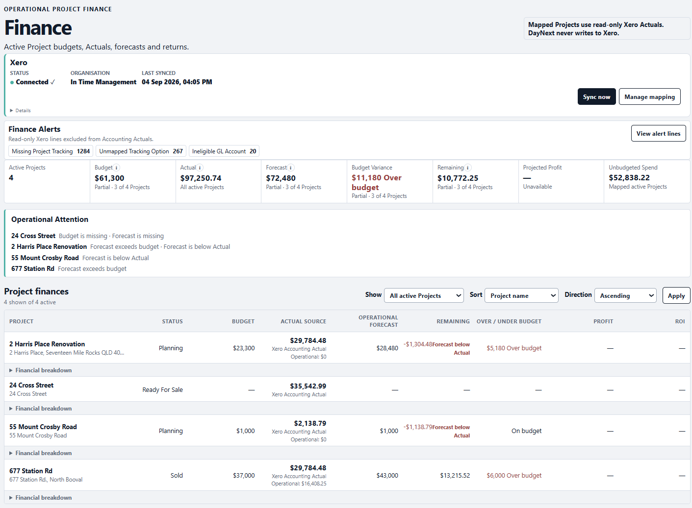The height and width of the screenshot is (508, 692).
Task: Click the Connected status indicator
Action: pos(32,82)
